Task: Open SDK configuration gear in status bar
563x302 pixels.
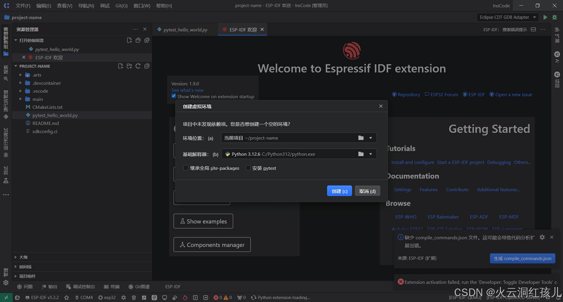Action: [123, 297]
